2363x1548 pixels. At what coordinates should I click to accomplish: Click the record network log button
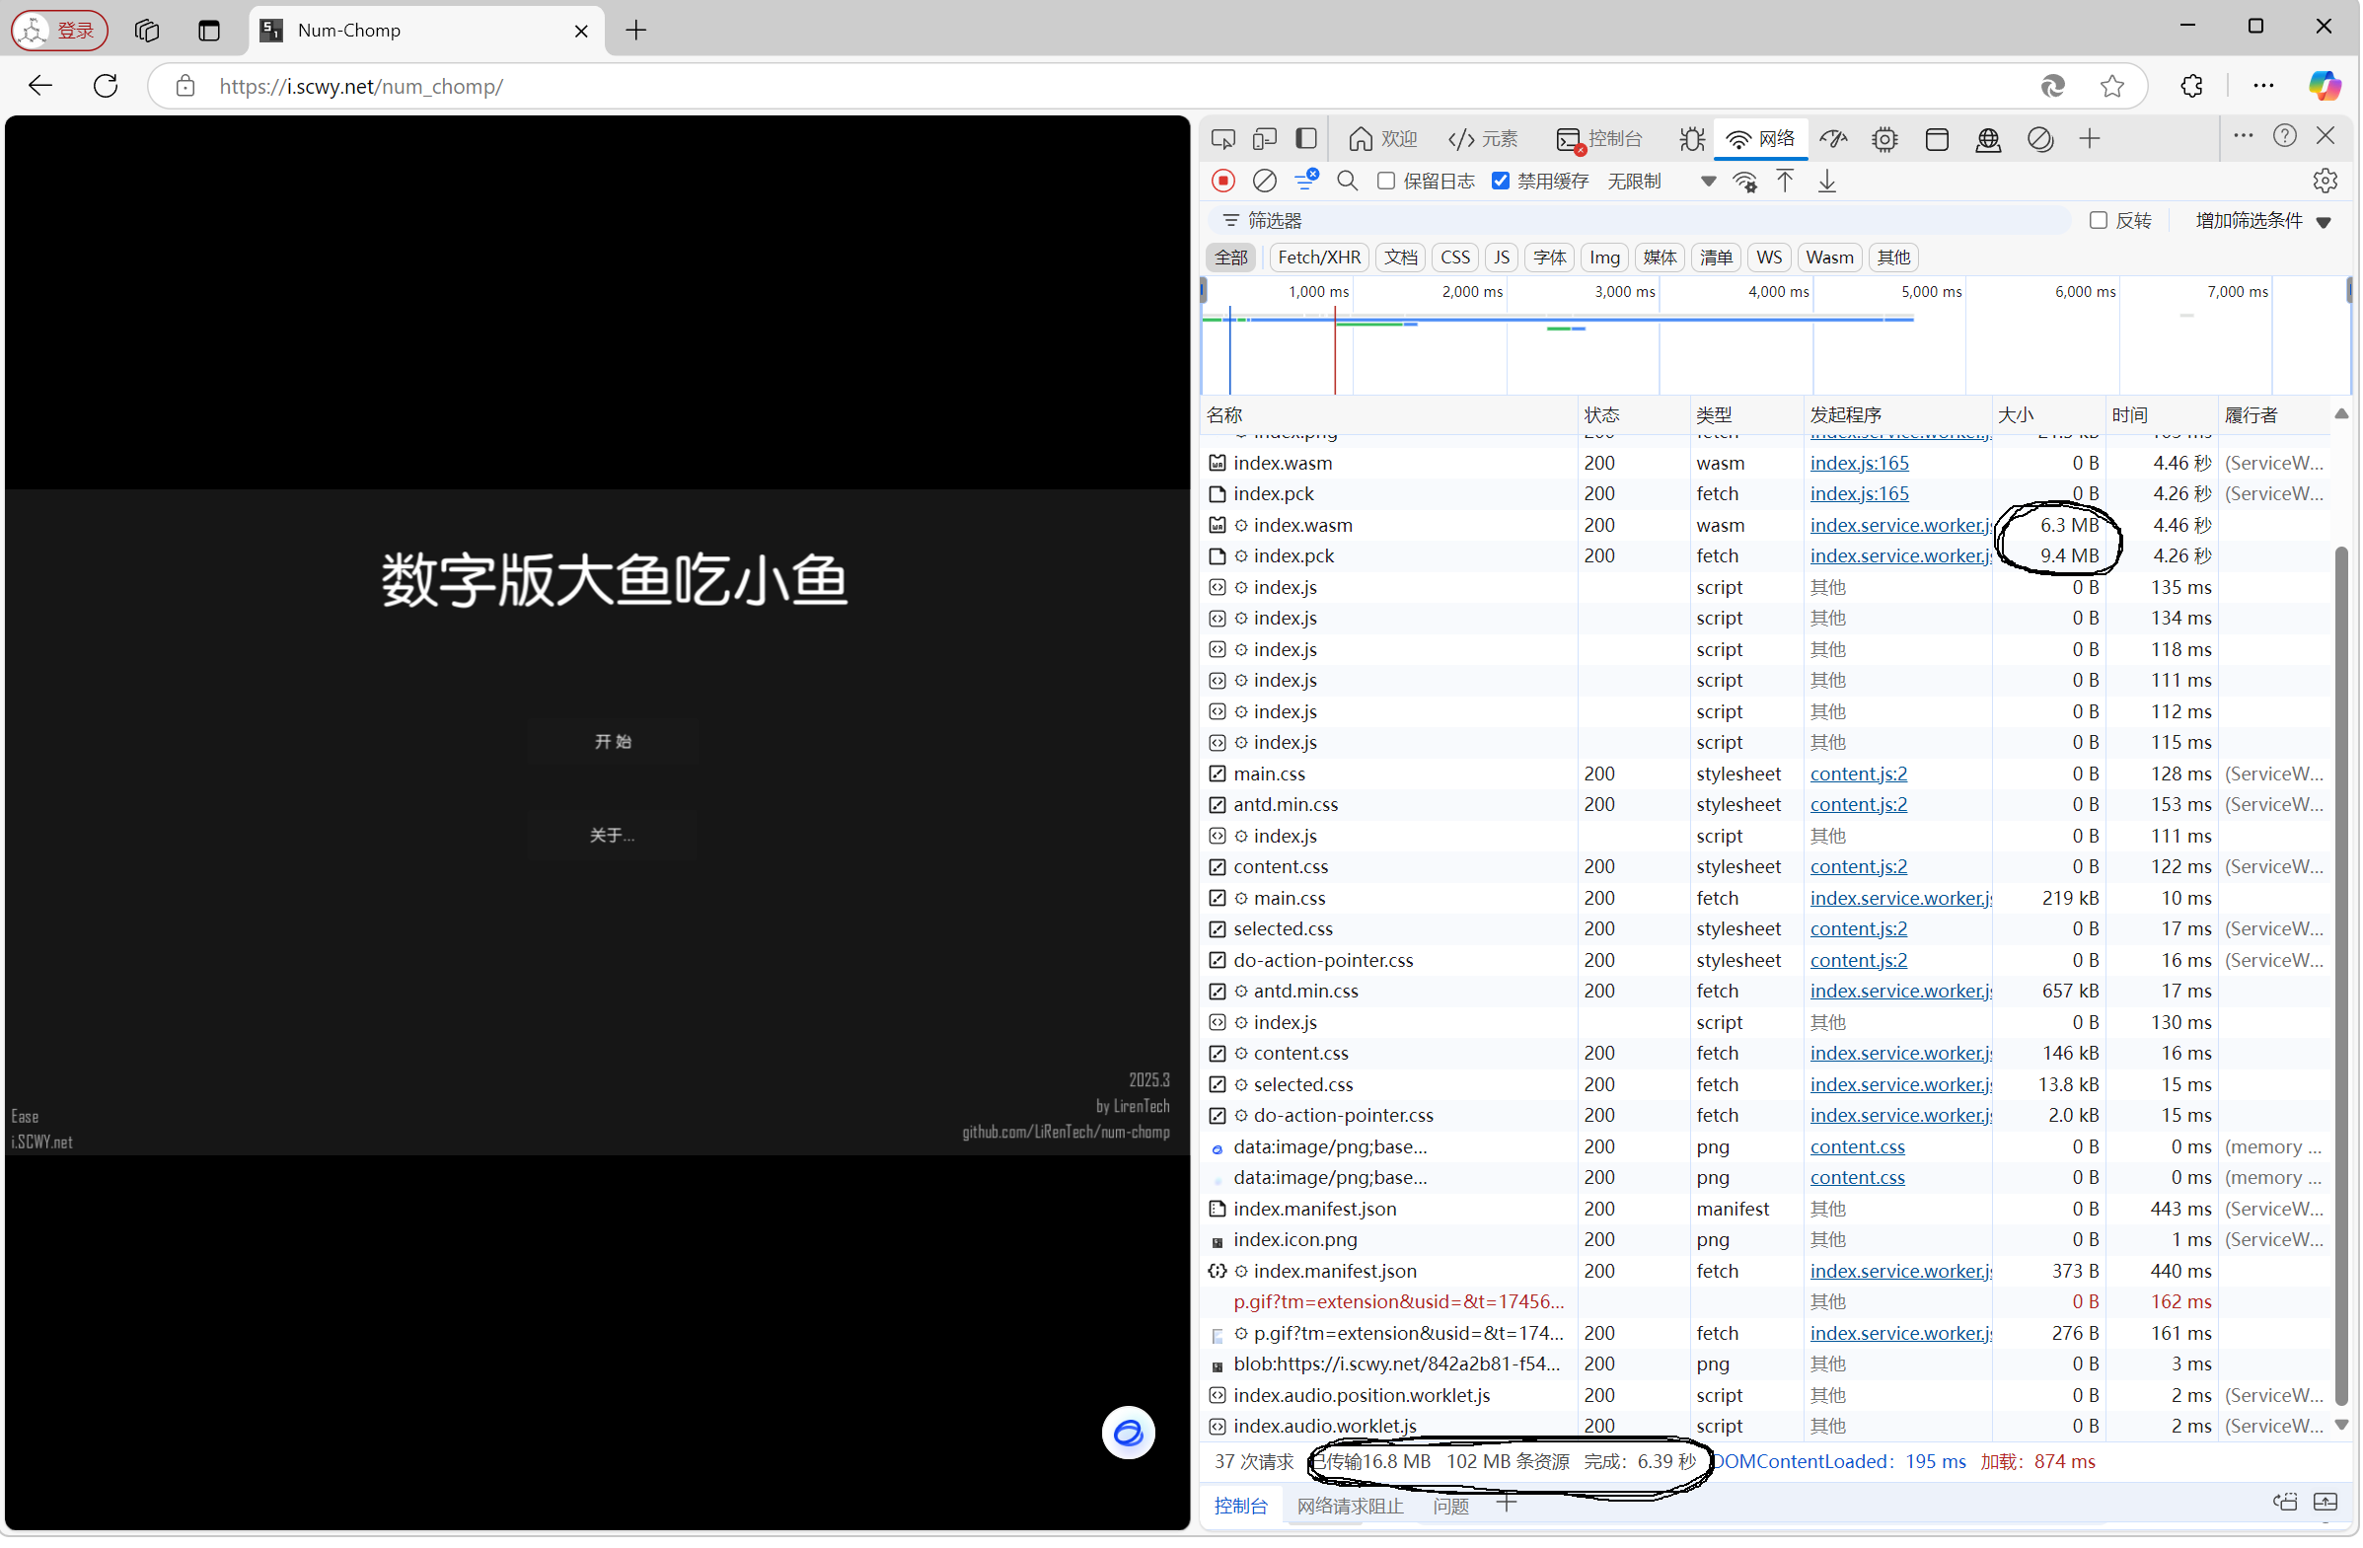pos(1224,182)
